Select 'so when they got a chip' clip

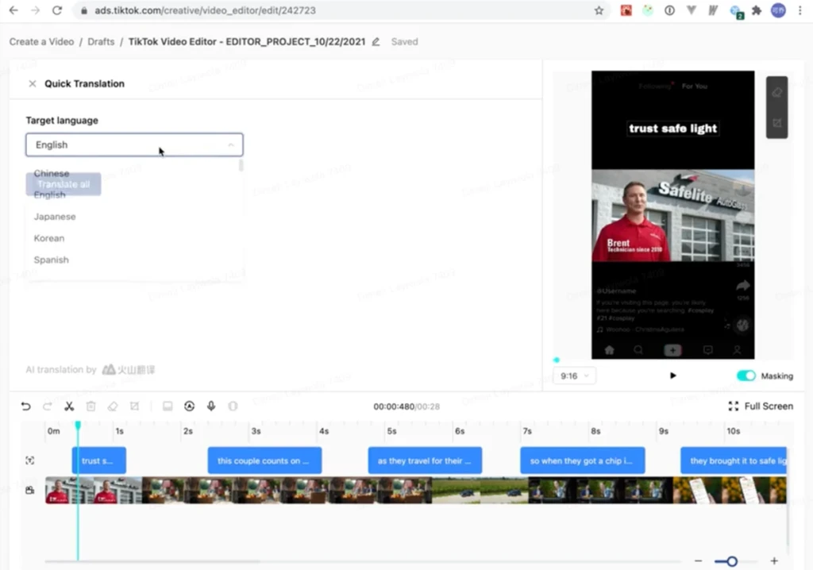[x=582, y=460]
